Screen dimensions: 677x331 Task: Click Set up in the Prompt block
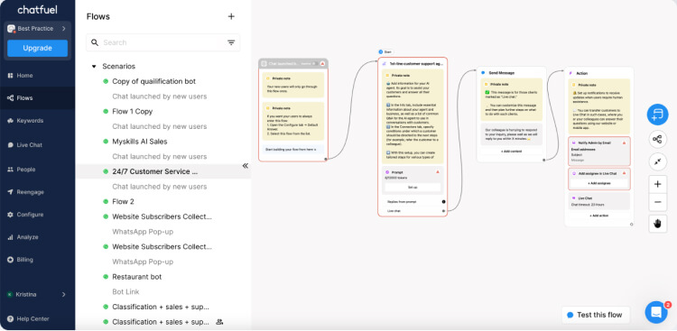click(413, 188)
